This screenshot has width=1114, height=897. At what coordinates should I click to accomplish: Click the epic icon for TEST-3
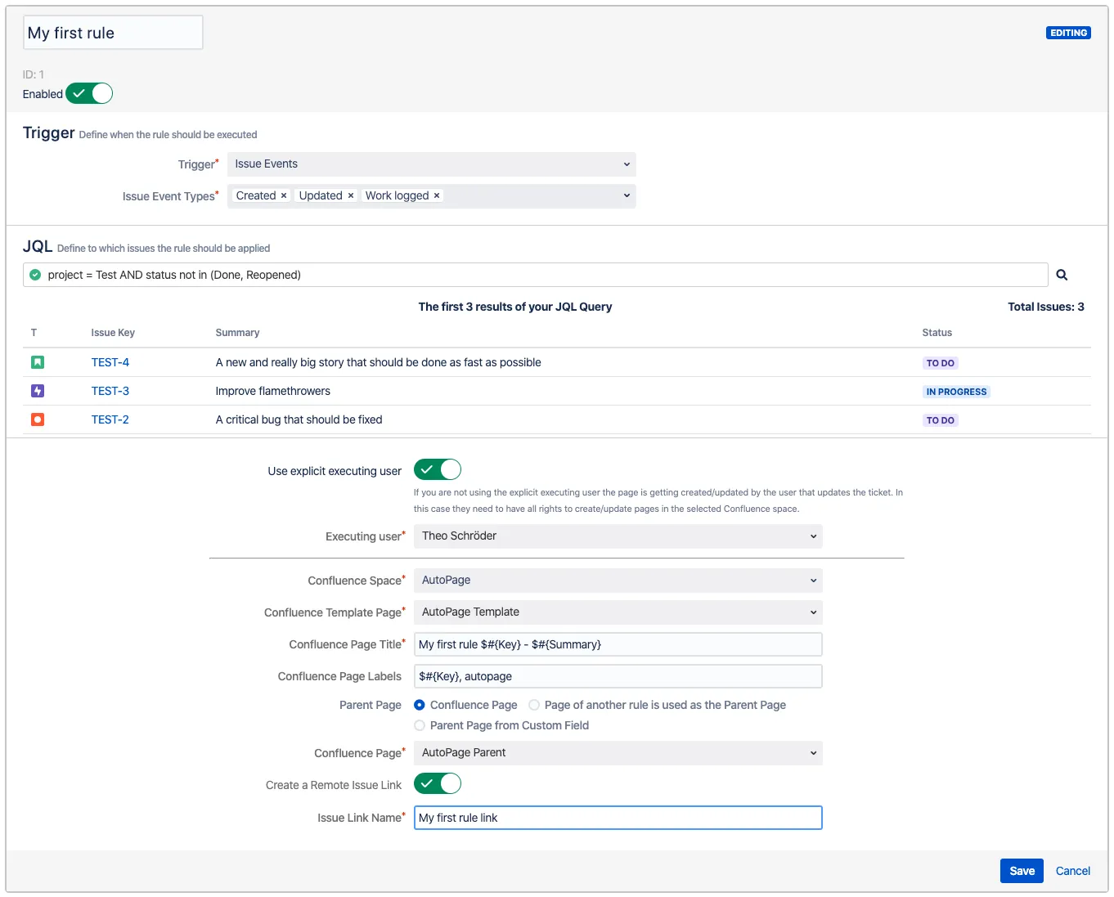pos(38,391)
